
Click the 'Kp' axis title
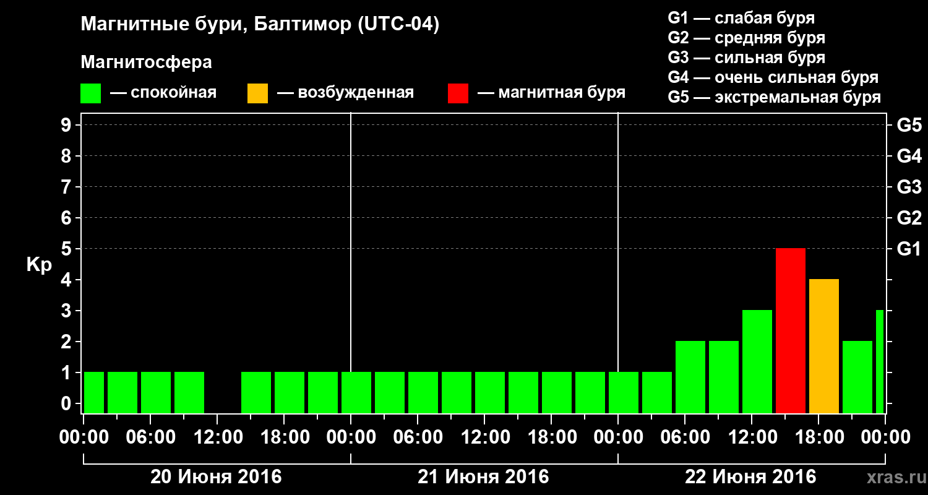pyautogui.click(x=39, y=265)
